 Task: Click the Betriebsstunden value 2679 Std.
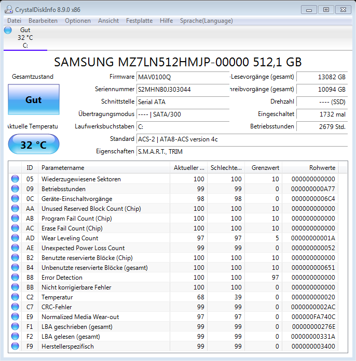pyautogui.click(x=322, y=126)
